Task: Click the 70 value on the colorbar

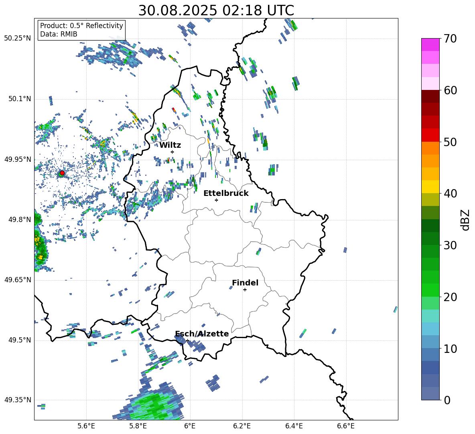Action: point(450,39)
